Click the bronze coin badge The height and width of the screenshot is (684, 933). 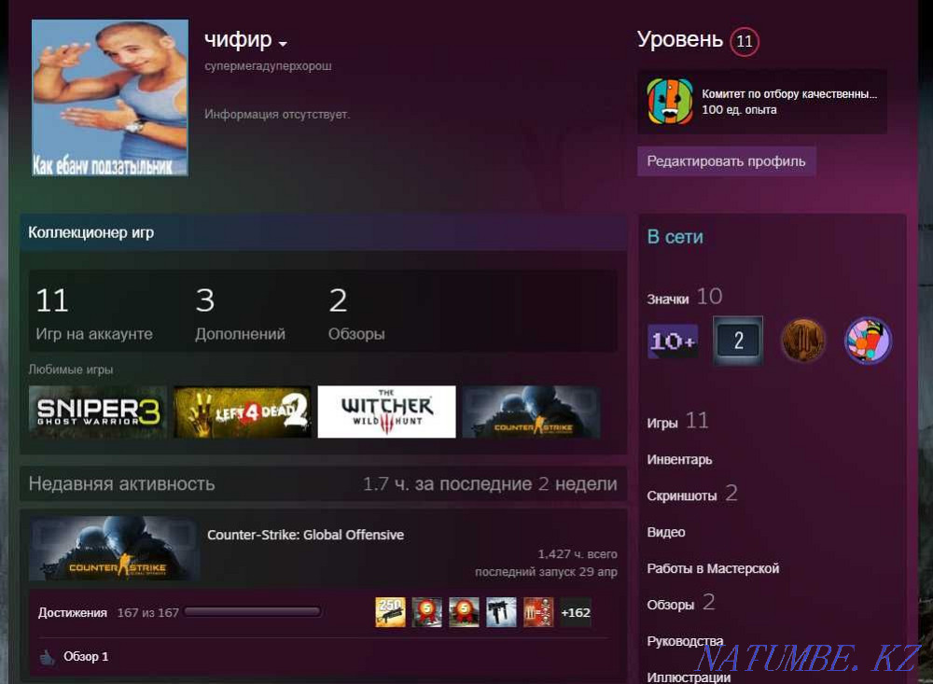point(802,341)
